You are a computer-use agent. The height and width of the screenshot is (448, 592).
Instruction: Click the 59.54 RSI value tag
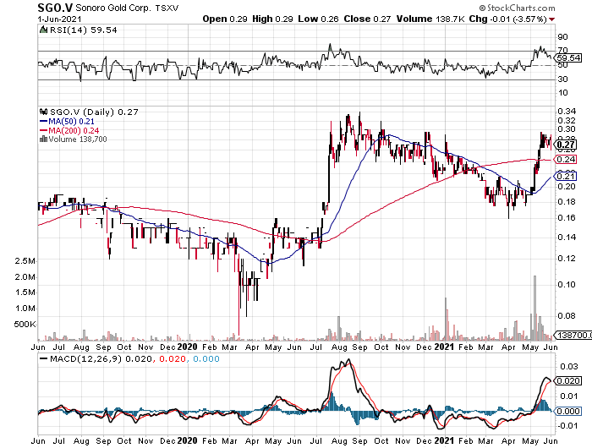click(568, 57)
